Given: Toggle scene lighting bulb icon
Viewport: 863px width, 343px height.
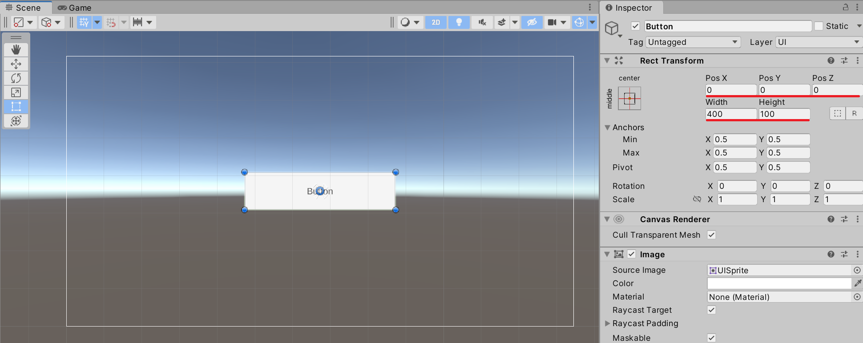Looking at the screenshot, I should click(x=459, y=22).
